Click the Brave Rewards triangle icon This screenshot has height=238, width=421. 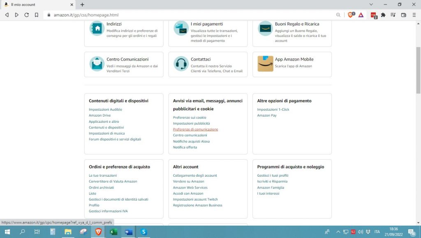[x=361, y=15]
